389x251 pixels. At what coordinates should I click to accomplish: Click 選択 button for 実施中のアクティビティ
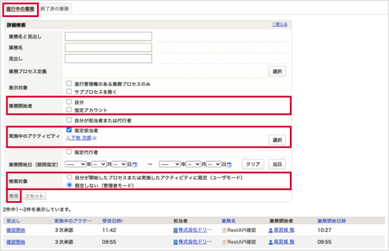(x=277, y=140)
